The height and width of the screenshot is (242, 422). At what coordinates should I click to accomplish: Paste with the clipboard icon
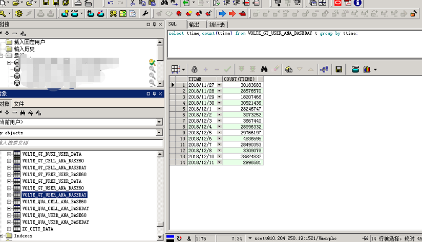point(152,3)
